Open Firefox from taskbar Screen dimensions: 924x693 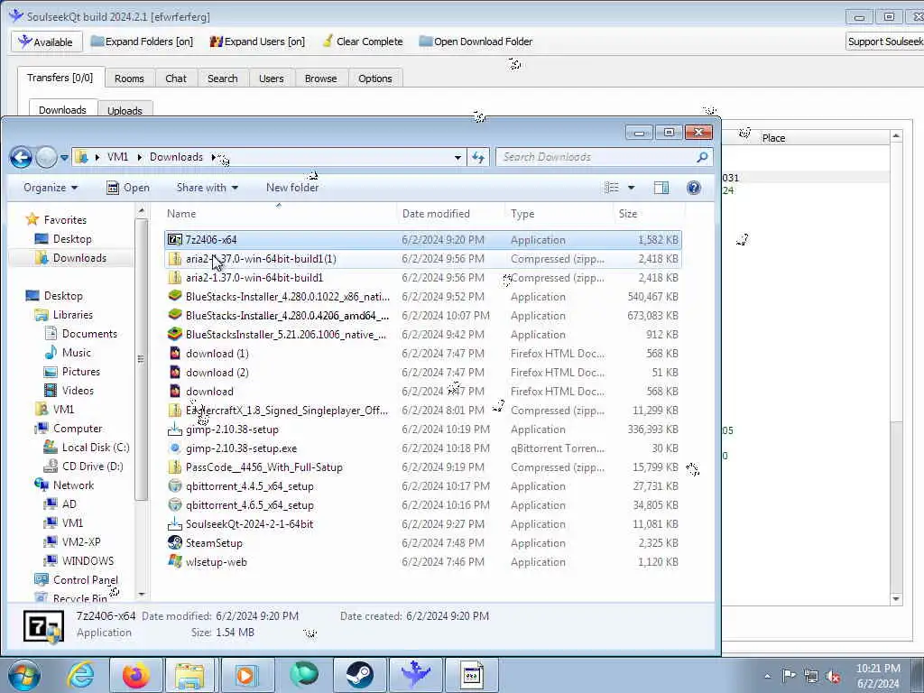[x=135, y=675]
